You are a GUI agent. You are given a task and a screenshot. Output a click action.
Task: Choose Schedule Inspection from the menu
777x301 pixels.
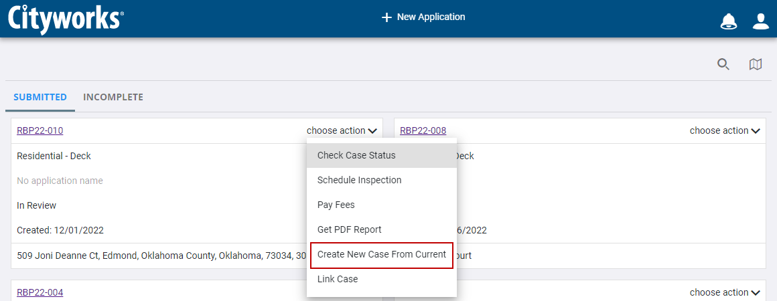click(x=382, y=180)
